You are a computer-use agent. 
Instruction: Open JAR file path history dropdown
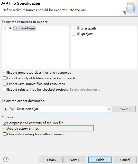point(109,109)
